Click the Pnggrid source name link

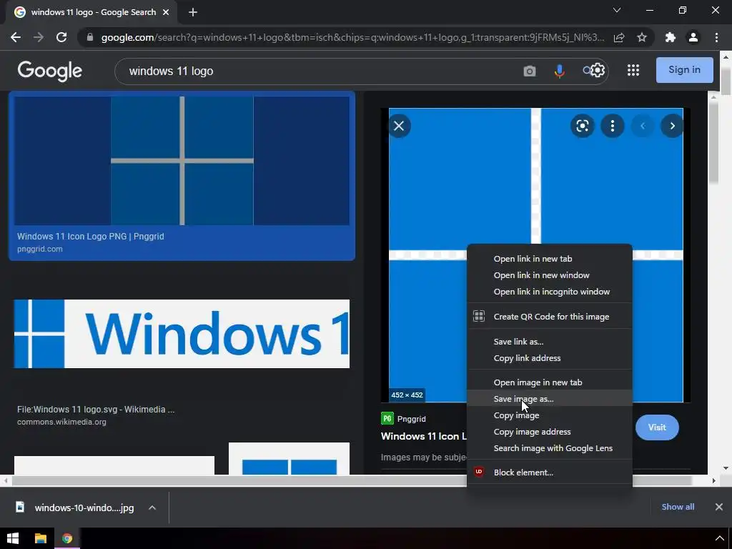tap(411, 419)
